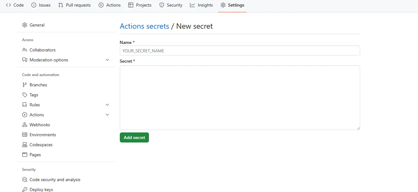
Task: Open the Projects icon
Action: [x=131, y=5]
